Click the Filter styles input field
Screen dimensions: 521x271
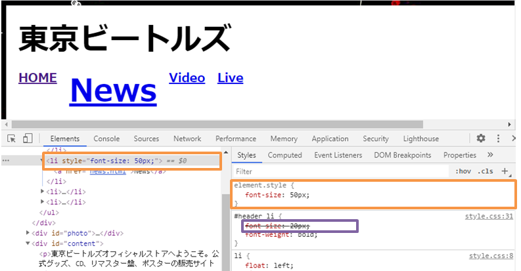pyautogui.click(x=342, y=171)
